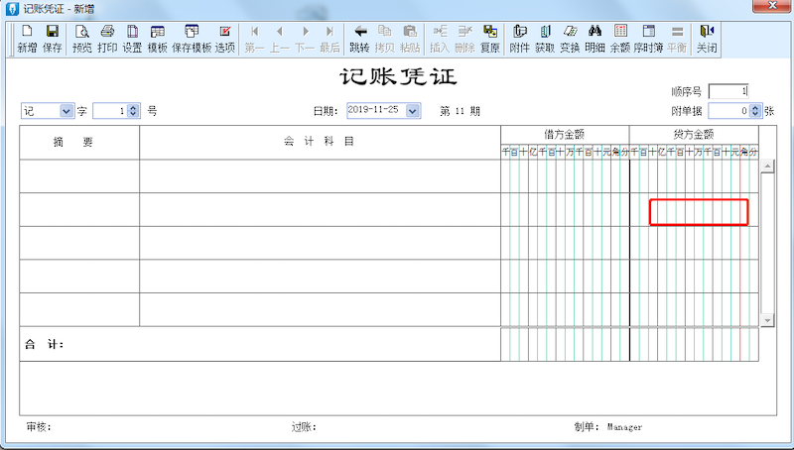Open 设置 (Settings) from toolbar
This screenshot has height=450, width=794.
132,39
